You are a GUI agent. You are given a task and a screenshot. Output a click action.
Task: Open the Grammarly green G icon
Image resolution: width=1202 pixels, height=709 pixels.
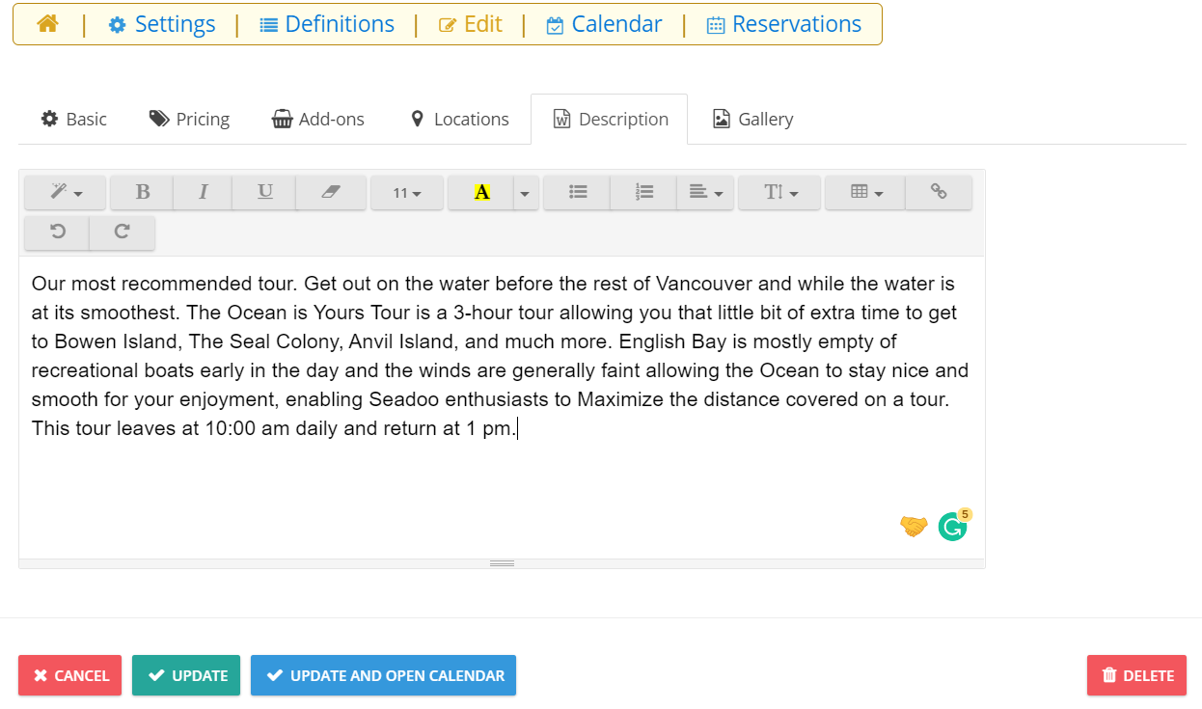click(x=951, y=527)
